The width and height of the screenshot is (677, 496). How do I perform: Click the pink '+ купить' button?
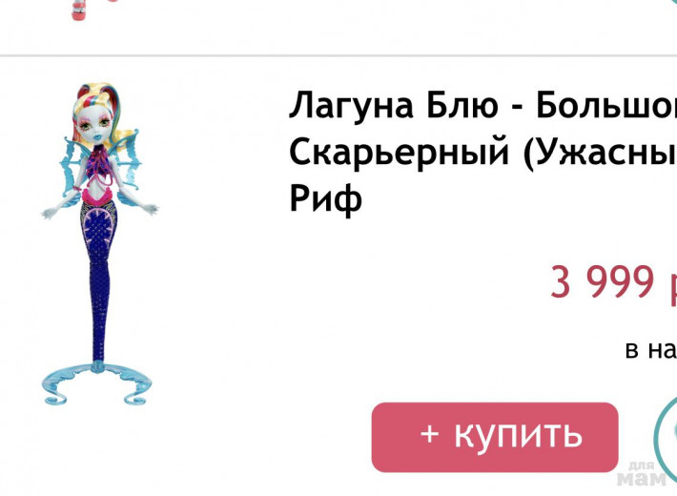tap(495, 437)
